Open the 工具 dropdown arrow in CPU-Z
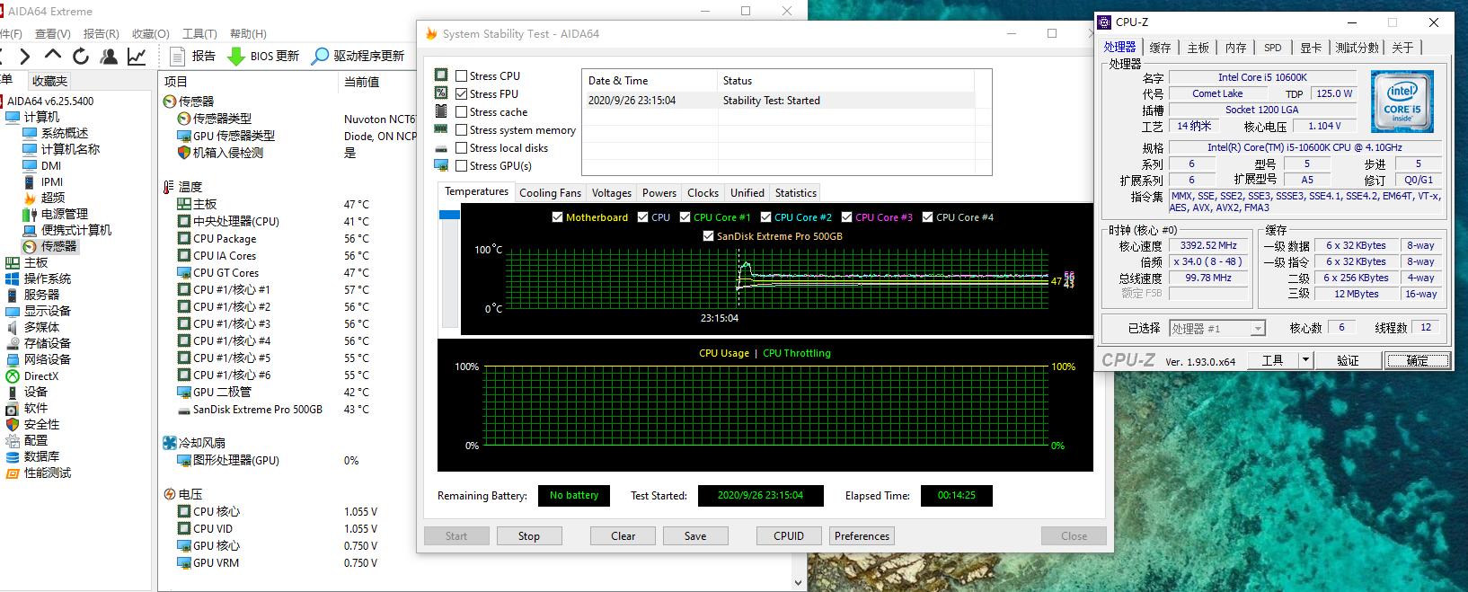 (1305, 360)
